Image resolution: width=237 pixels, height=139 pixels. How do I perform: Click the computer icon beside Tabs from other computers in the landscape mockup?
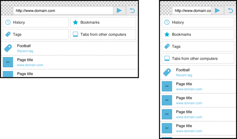[x=75, y=34]
